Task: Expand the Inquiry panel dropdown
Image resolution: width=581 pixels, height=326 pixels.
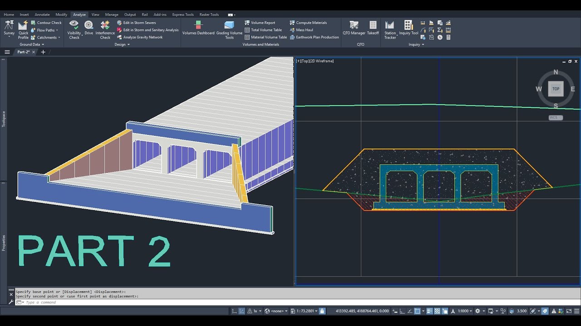Action: click(x=416, y=44)
